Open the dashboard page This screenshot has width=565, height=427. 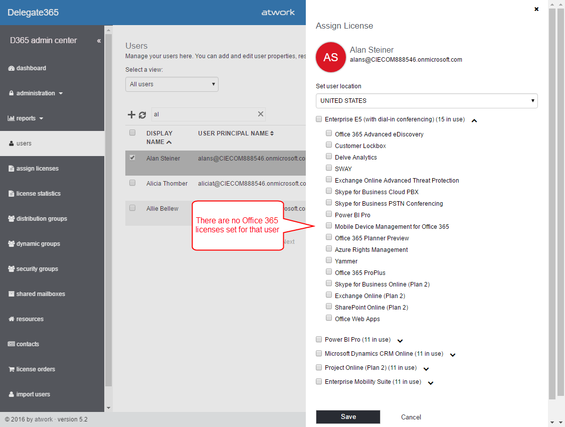tap(32, 68)
